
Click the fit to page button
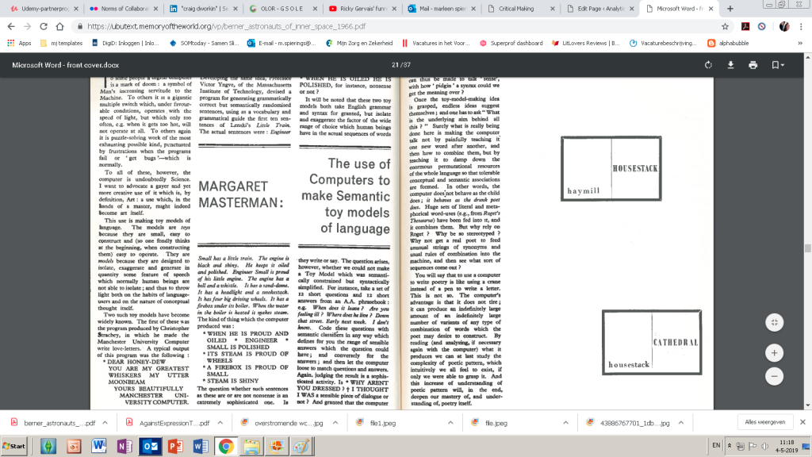click(774, 322)
